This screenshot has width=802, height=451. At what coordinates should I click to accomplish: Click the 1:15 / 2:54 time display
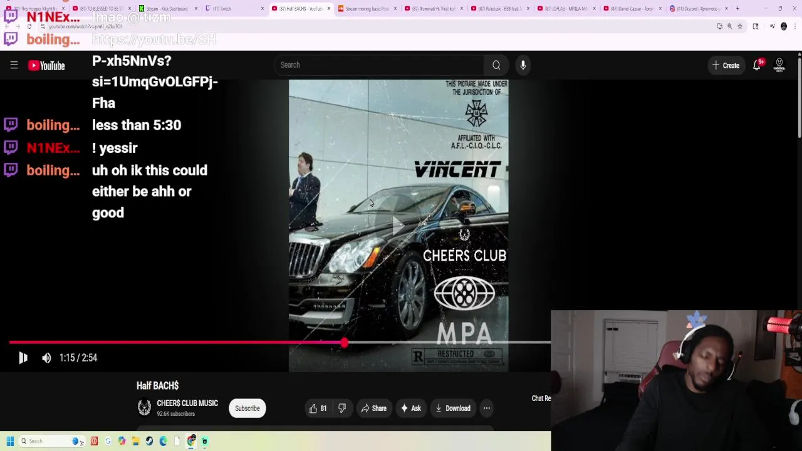click(78, 358)
